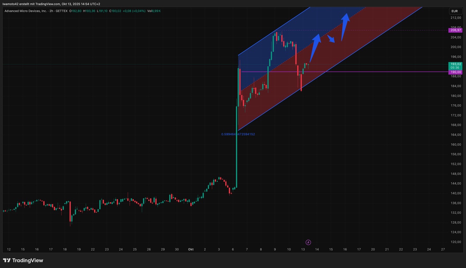Click the Vol 8,99K volume readout

tap(154, 11)
